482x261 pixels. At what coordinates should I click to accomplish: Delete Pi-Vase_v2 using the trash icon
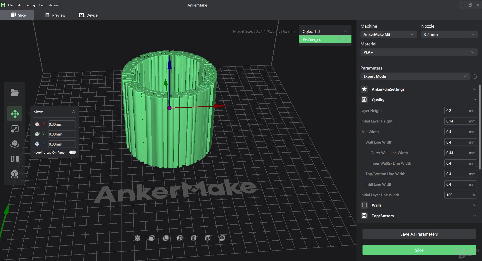coord(345,39)
